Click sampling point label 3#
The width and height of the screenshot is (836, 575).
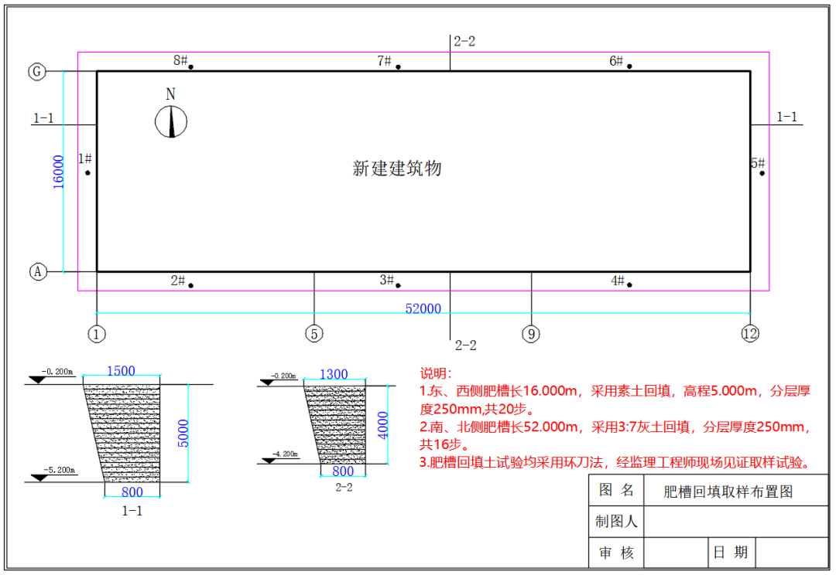[387, 280]
